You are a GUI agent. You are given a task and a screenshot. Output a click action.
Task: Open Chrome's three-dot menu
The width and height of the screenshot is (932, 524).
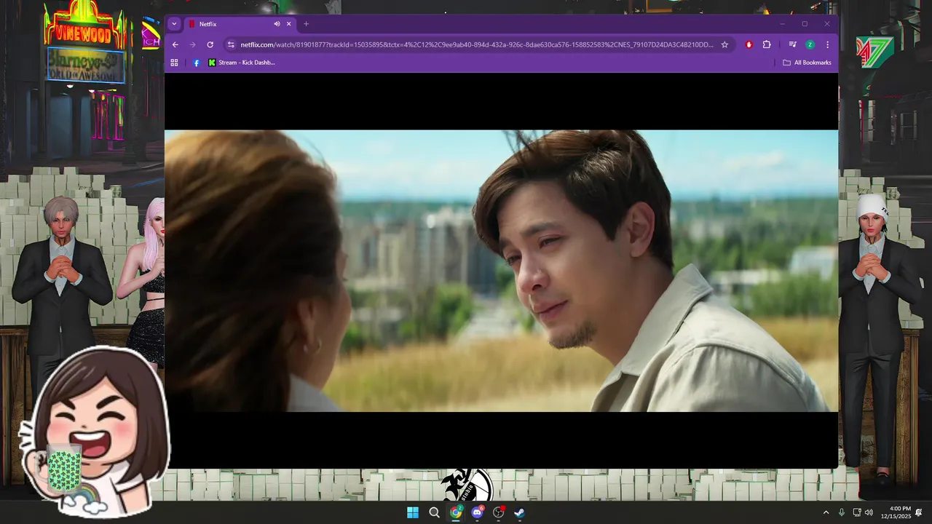(x=827, y=44)
